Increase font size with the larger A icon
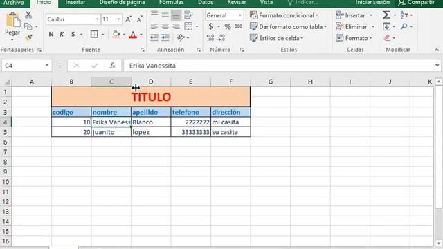The image size is (443, 249). [128, 19]
